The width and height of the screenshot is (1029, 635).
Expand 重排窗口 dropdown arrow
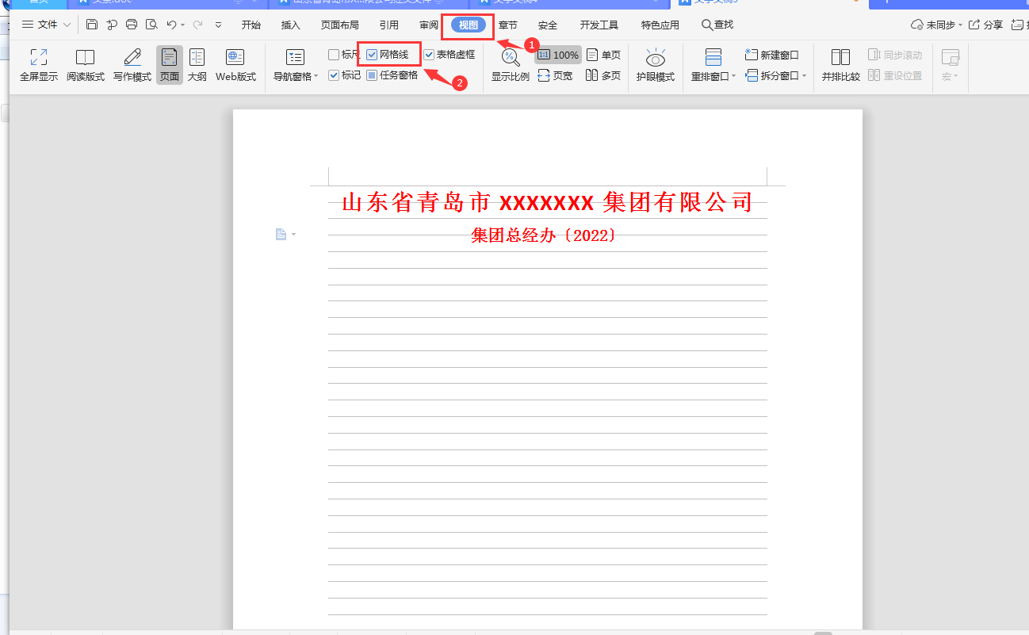click(x=733, y=77)
